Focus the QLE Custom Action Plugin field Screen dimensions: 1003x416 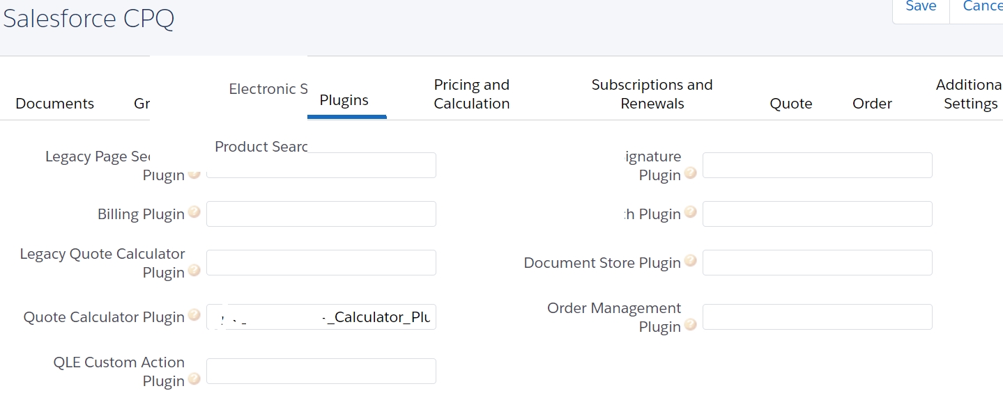click(321, 371)
